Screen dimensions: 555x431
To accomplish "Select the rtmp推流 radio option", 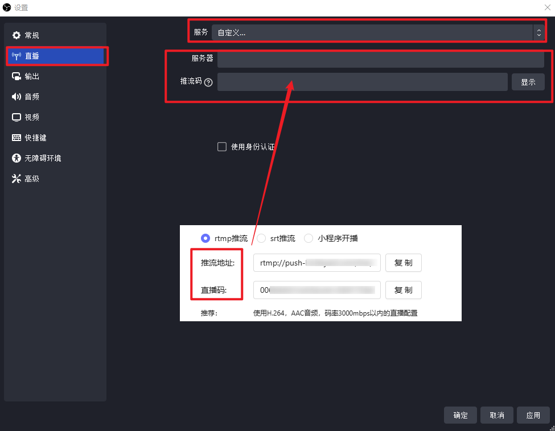I will (x=205, y=238).
